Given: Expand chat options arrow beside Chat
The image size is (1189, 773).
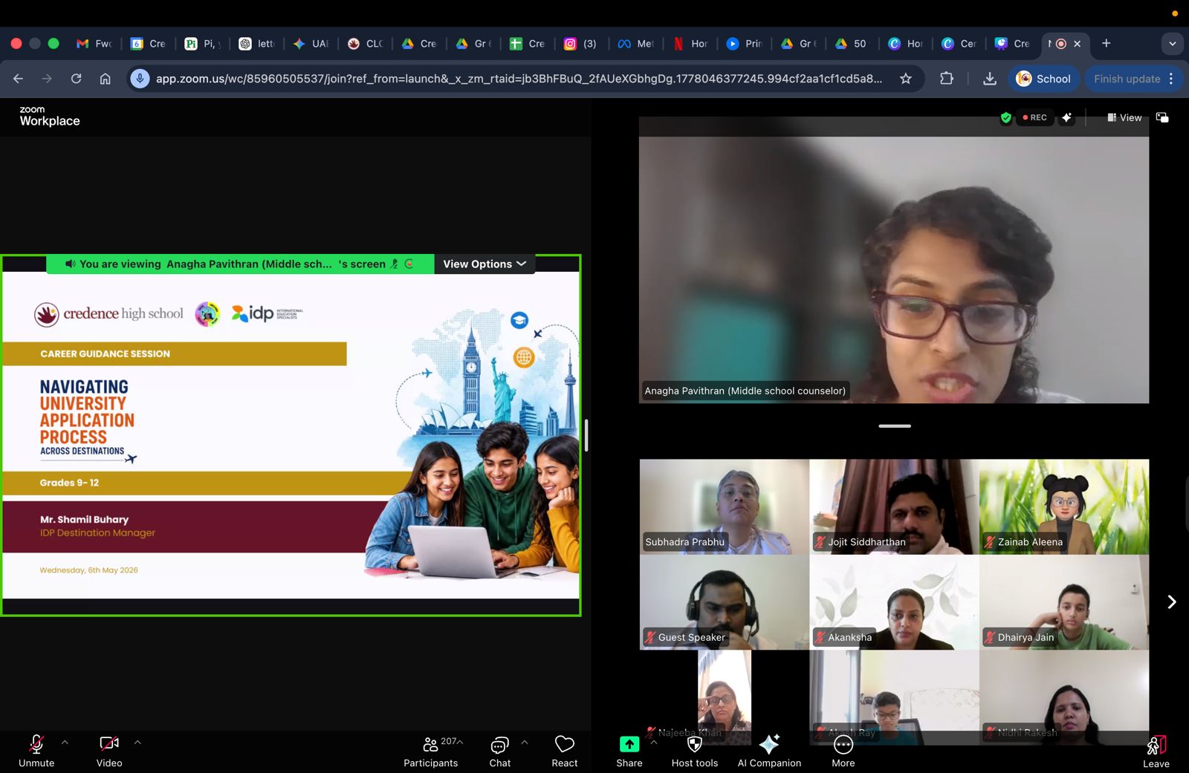Looking at the screenshot, I should tap(525, 742).
